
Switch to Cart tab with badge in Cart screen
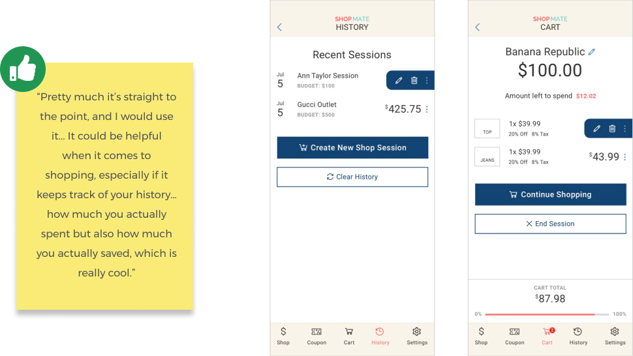(548, 336)
